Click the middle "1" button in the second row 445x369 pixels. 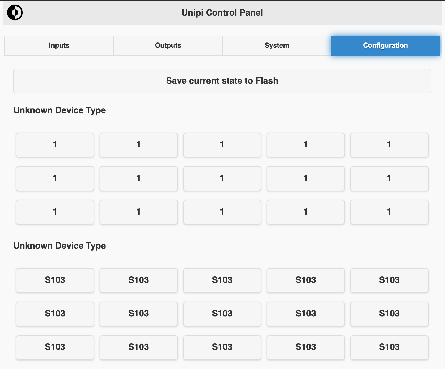[x=222, y=178]
